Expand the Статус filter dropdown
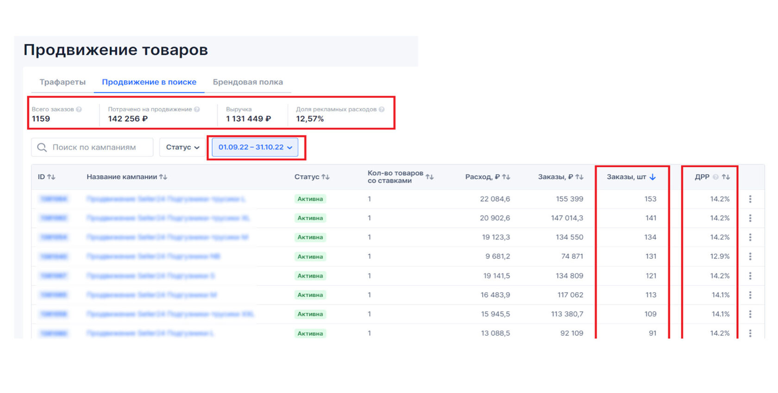 [x=182, y=147]
